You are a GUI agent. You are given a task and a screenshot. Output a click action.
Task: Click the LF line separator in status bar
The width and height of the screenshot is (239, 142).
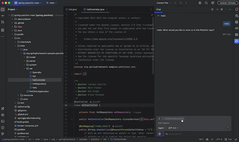212,139
